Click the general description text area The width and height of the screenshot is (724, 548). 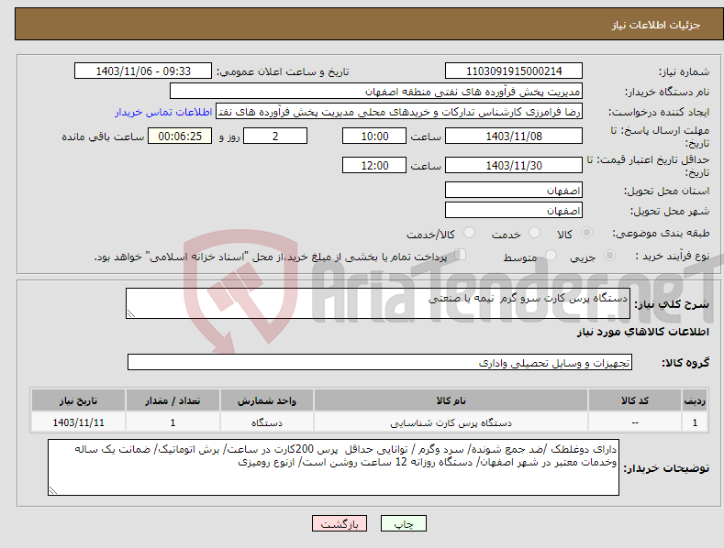378,303
